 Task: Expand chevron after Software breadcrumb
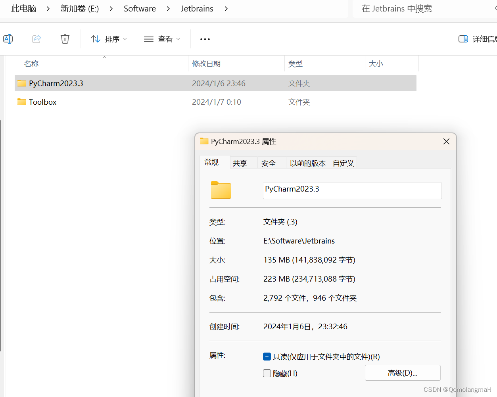[x=168, y=9]
